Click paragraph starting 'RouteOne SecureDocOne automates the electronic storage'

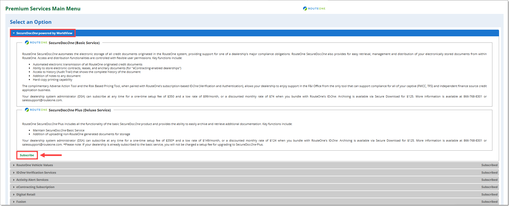point(254,56)
